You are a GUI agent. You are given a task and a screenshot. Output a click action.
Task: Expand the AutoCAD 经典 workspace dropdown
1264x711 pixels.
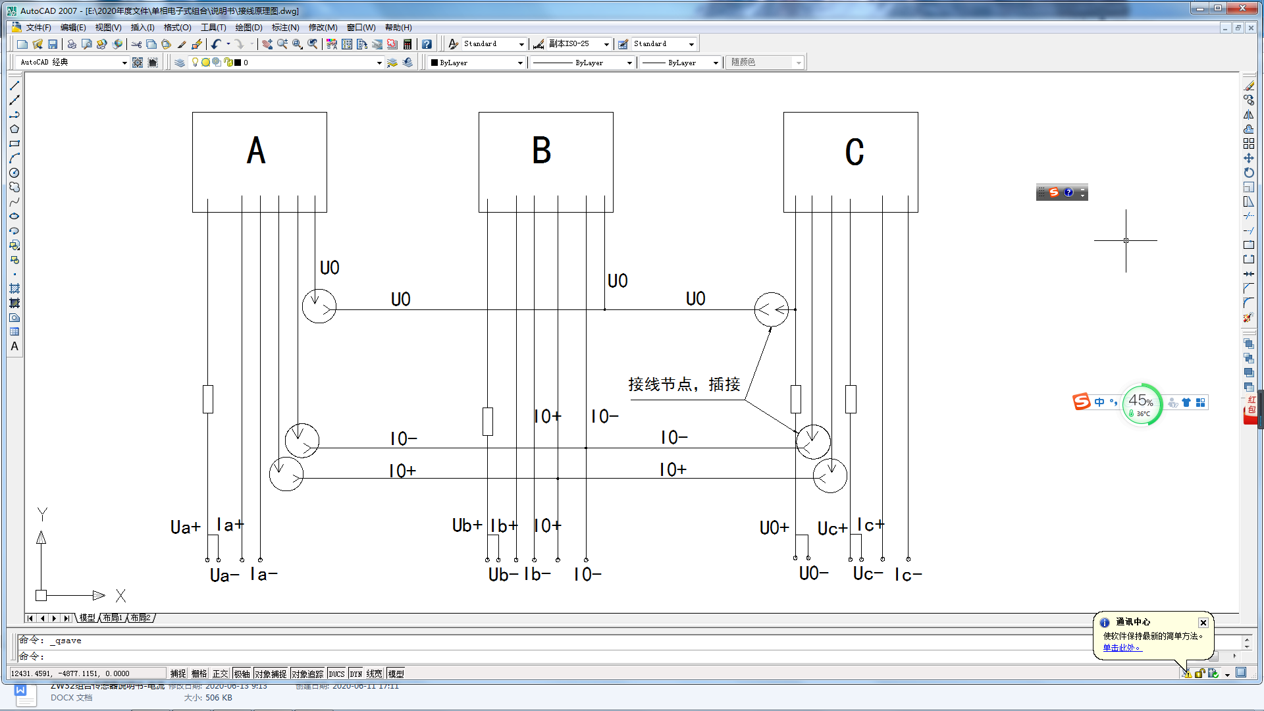coord(124,63)
